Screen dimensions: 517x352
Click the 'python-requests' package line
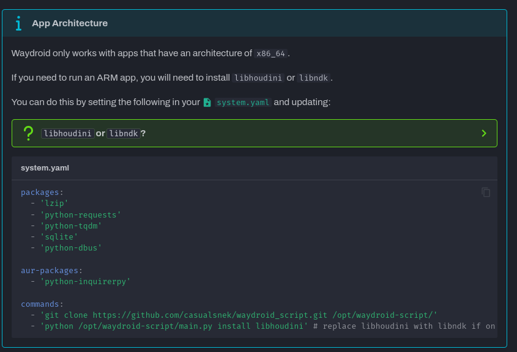point(80,215)
